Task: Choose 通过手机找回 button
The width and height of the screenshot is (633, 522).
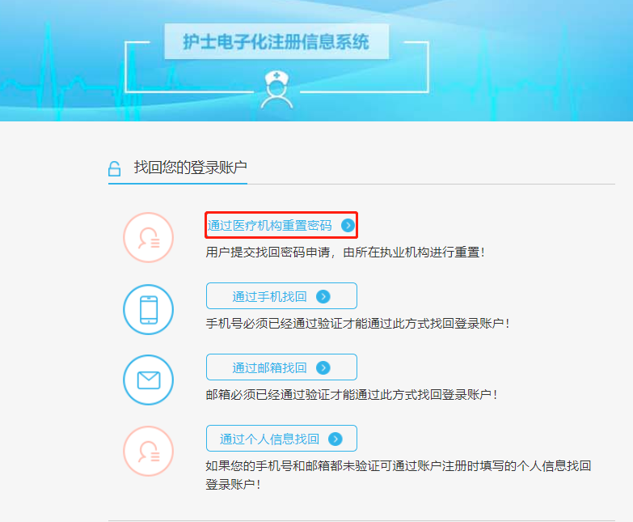Action: (x=281, y=296)
